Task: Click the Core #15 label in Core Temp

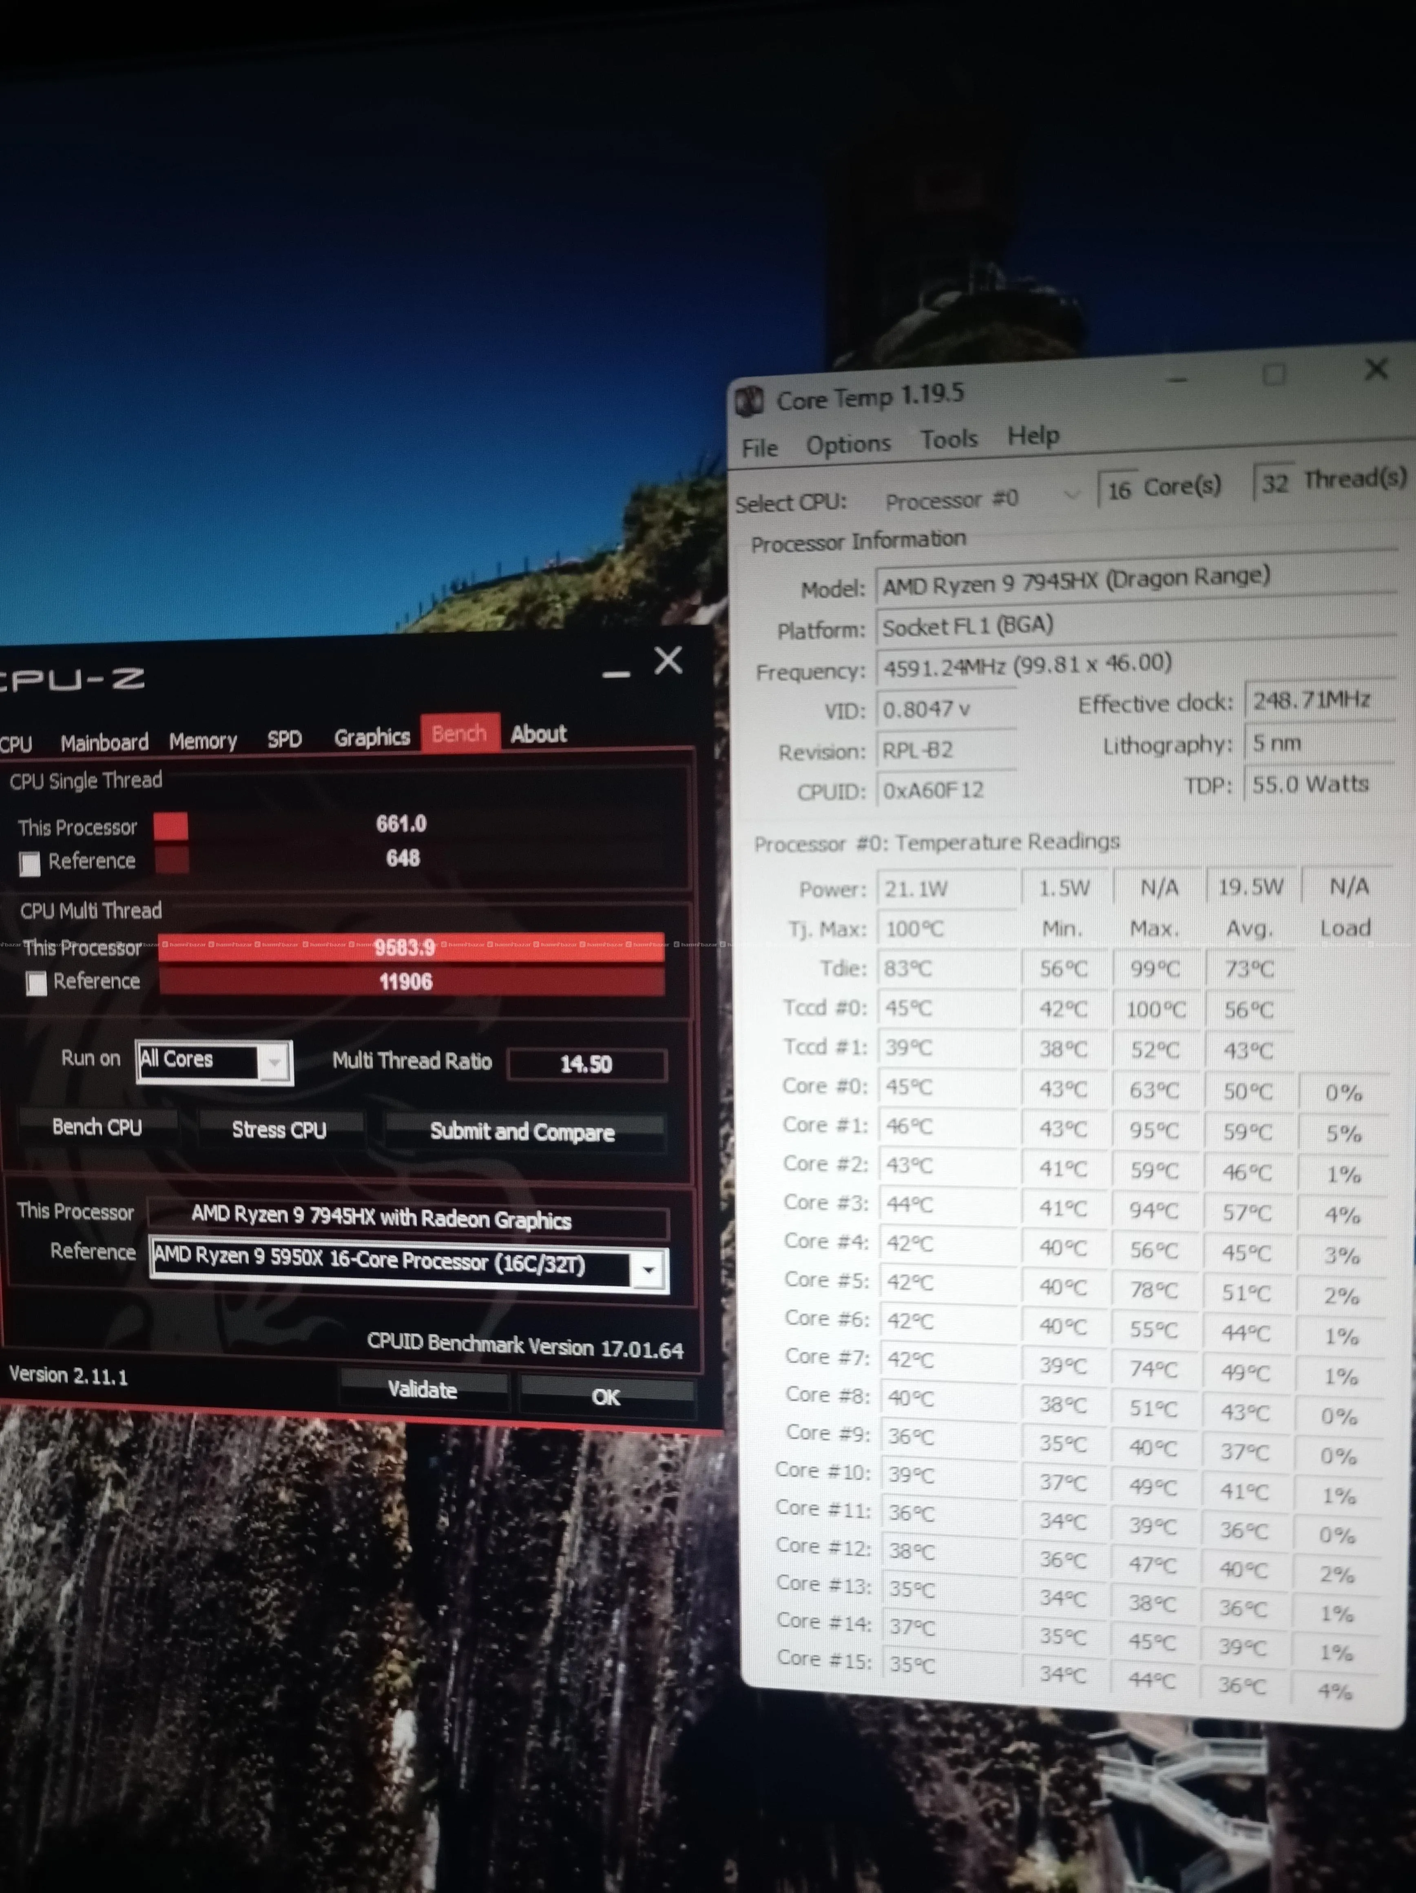Action: (825, 1658)
